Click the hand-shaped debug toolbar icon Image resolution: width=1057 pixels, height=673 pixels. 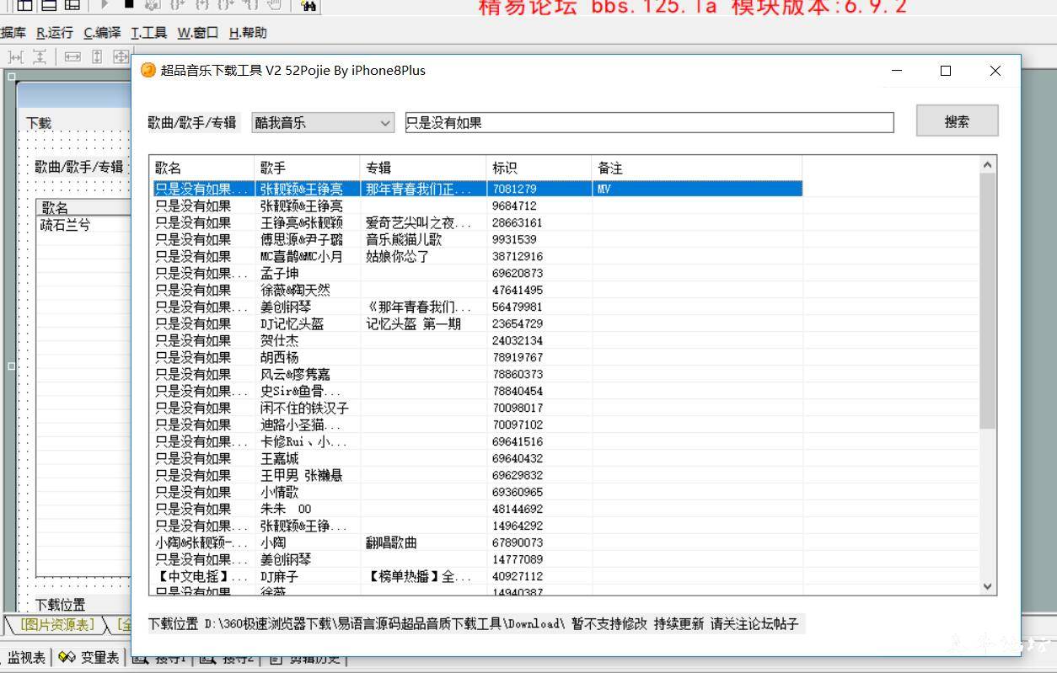274,4
